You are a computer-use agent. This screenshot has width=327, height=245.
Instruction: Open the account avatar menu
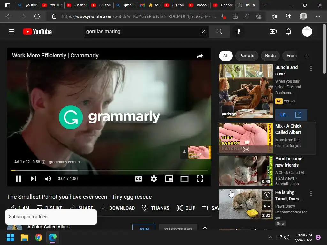pos(307,32)
